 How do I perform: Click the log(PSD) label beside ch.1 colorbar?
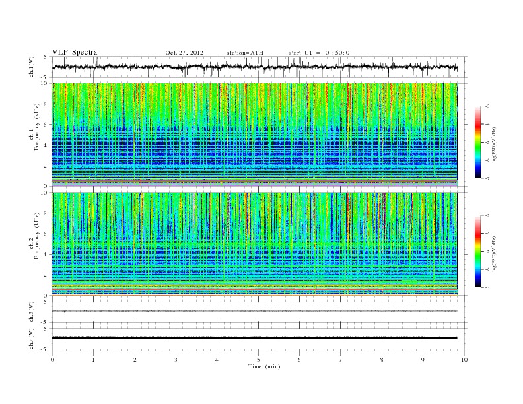(493, 144)
